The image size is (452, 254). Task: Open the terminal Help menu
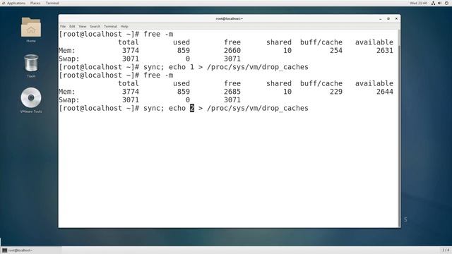pyautogui.click(x=124, y=26)
